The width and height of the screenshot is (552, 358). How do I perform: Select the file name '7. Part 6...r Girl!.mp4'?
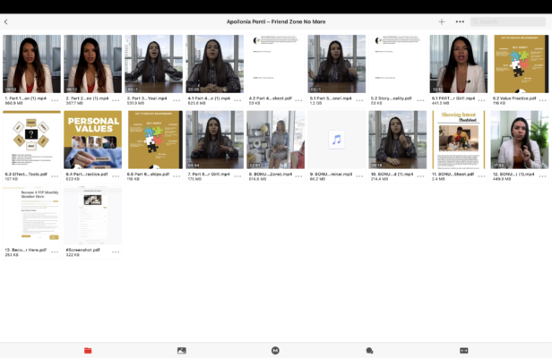point(209,174)
